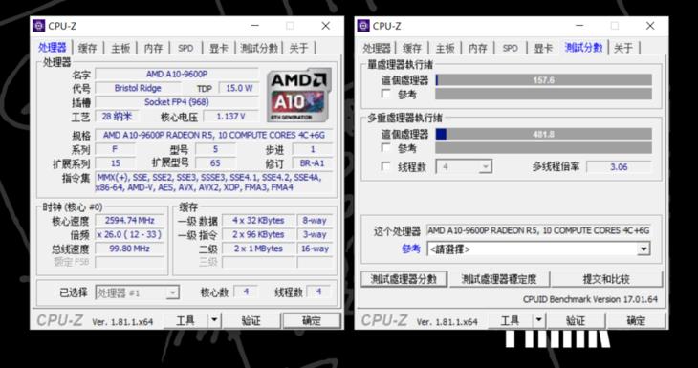The height and width of the screenshot is (368, 698).
Task: Click 确定 button in left window
Action: [312, 320]
